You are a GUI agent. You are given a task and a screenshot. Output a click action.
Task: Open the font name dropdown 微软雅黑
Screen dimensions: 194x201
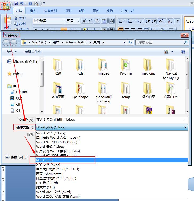pyautogui.click(x=64, y=21)
